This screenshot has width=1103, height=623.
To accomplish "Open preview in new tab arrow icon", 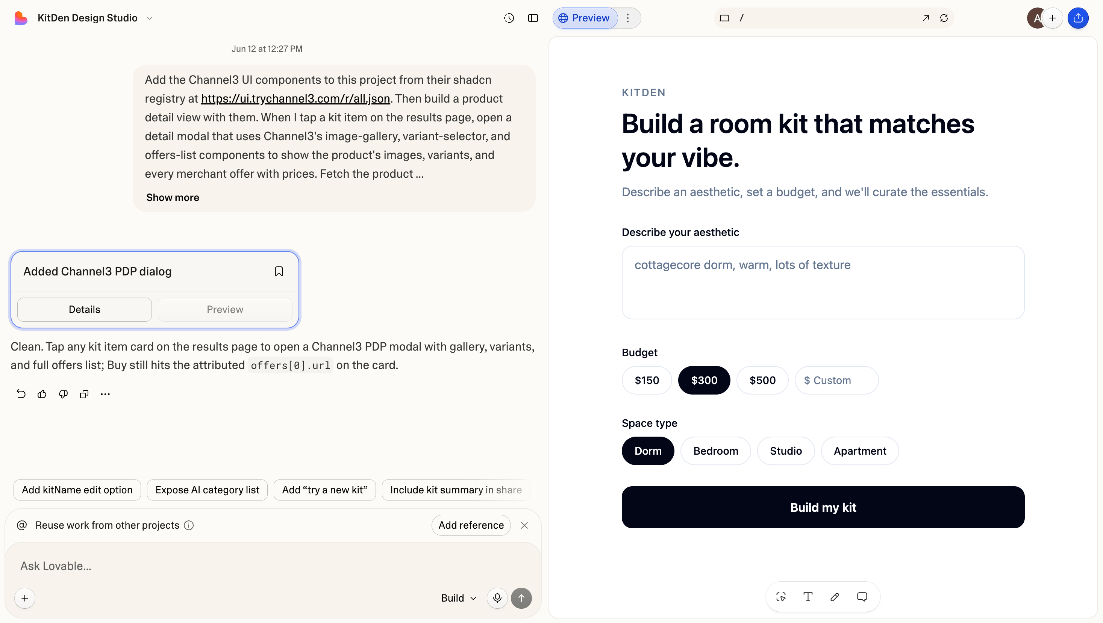I will pos(925,18).
